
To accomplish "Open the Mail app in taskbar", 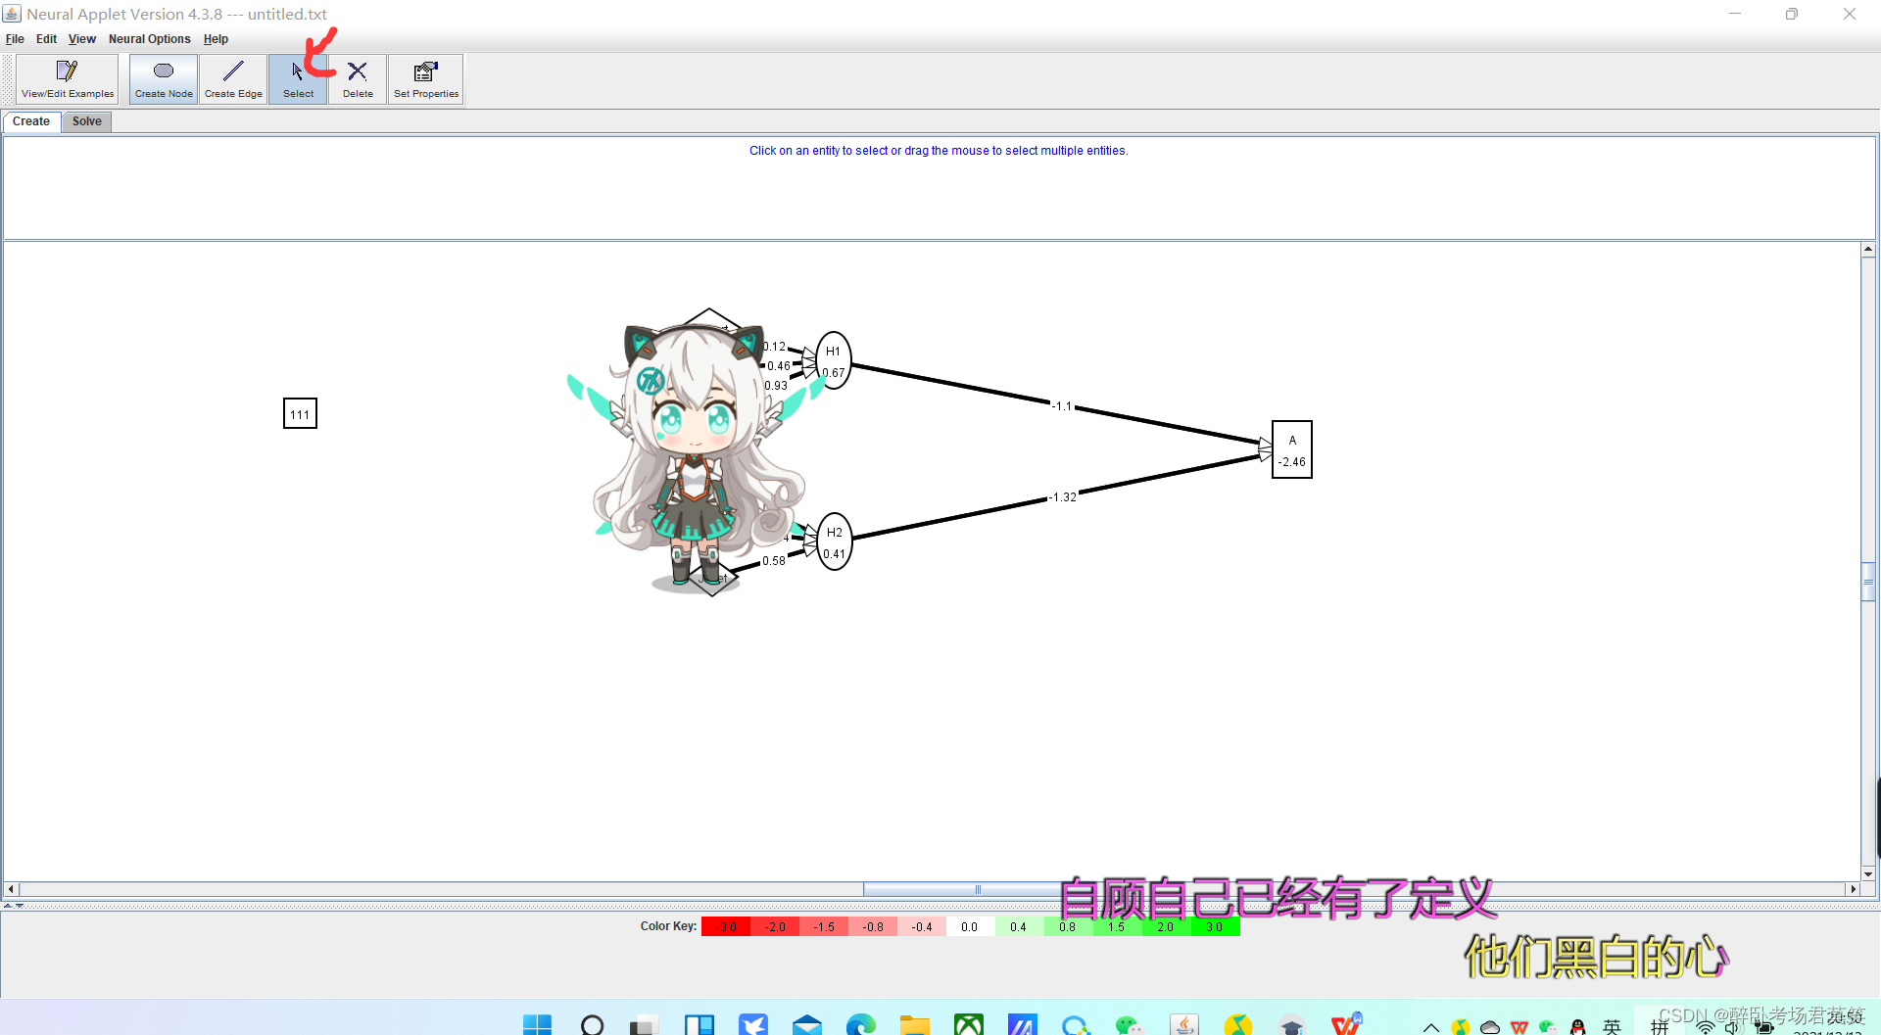I will [x=807, y=1024].
